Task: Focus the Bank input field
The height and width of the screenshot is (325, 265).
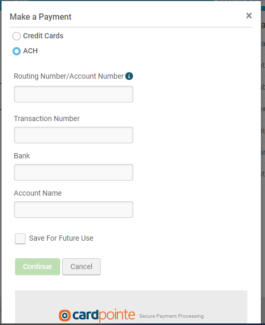Action: 74,172
